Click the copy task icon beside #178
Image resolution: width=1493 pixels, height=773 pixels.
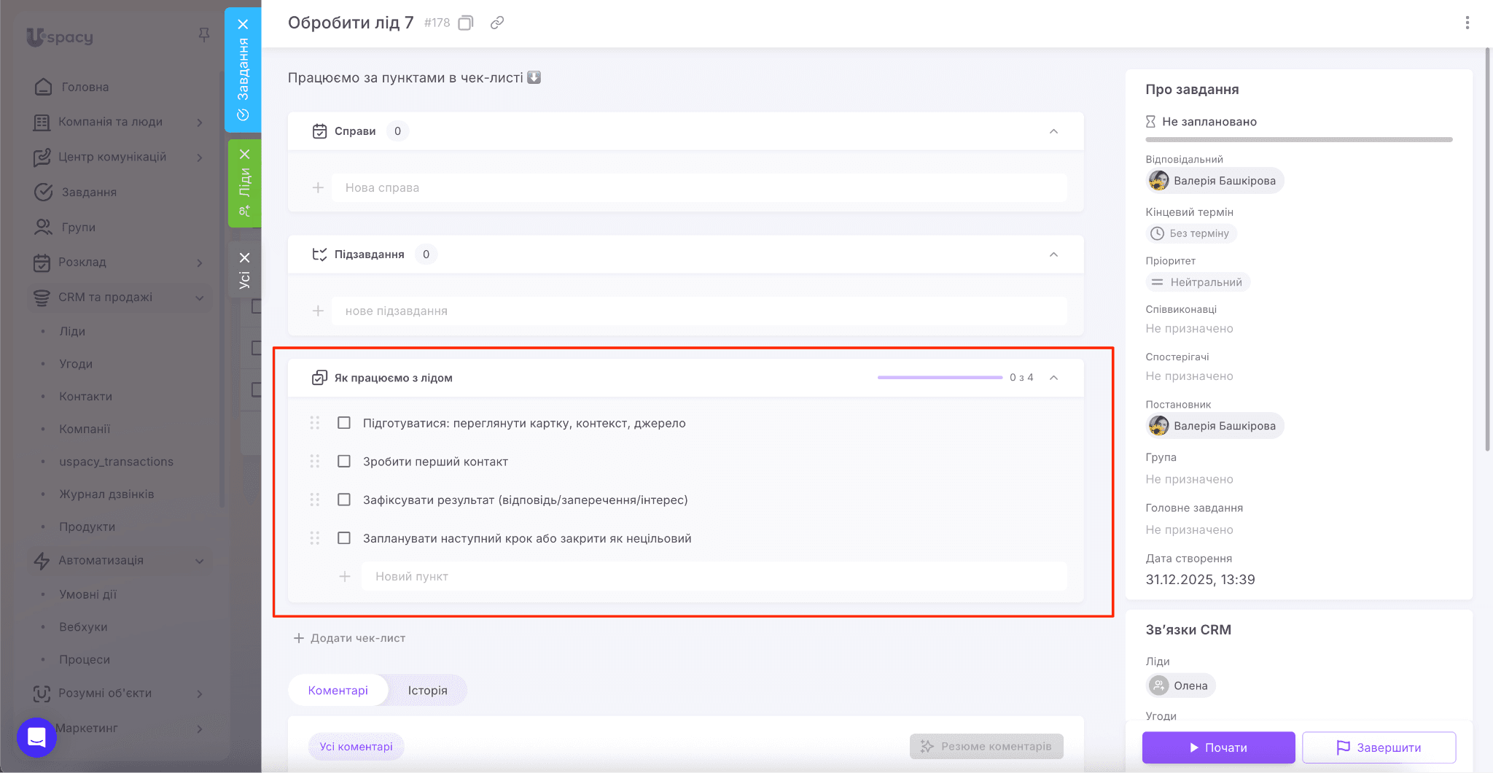[x=466, y=23]
